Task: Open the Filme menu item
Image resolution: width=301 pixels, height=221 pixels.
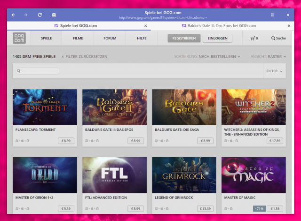Action: pos(78,38)
